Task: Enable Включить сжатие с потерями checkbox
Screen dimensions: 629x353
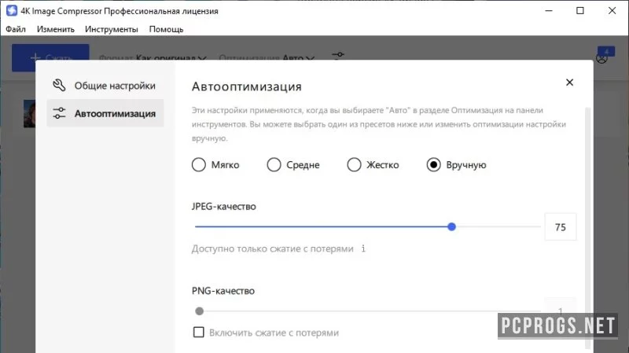Action: click(199, 332)
